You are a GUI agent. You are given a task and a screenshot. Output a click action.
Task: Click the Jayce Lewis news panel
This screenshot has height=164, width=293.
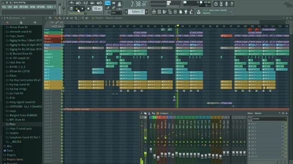217,12
